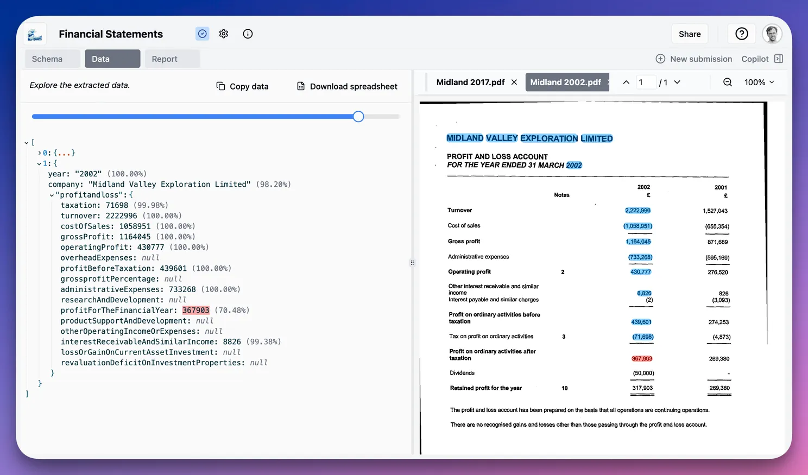Screen dimensions: 808x475
Task: Close the Midland 2017.pdf tab
Action: pos(514,82)
